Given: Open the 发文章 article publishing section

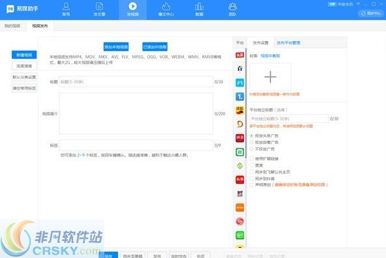Looking at the screenshot, I should coord(99,9).
